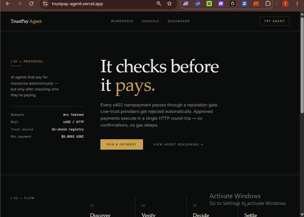Open the Console nav item
The width and height of the screenshot is (304, 217).
[x=151, y=21]
